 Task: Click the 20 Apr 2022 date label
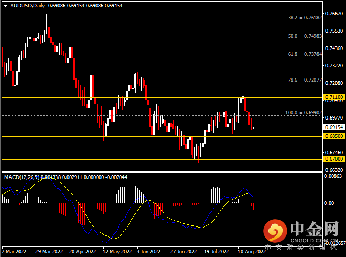coord(82,252)
